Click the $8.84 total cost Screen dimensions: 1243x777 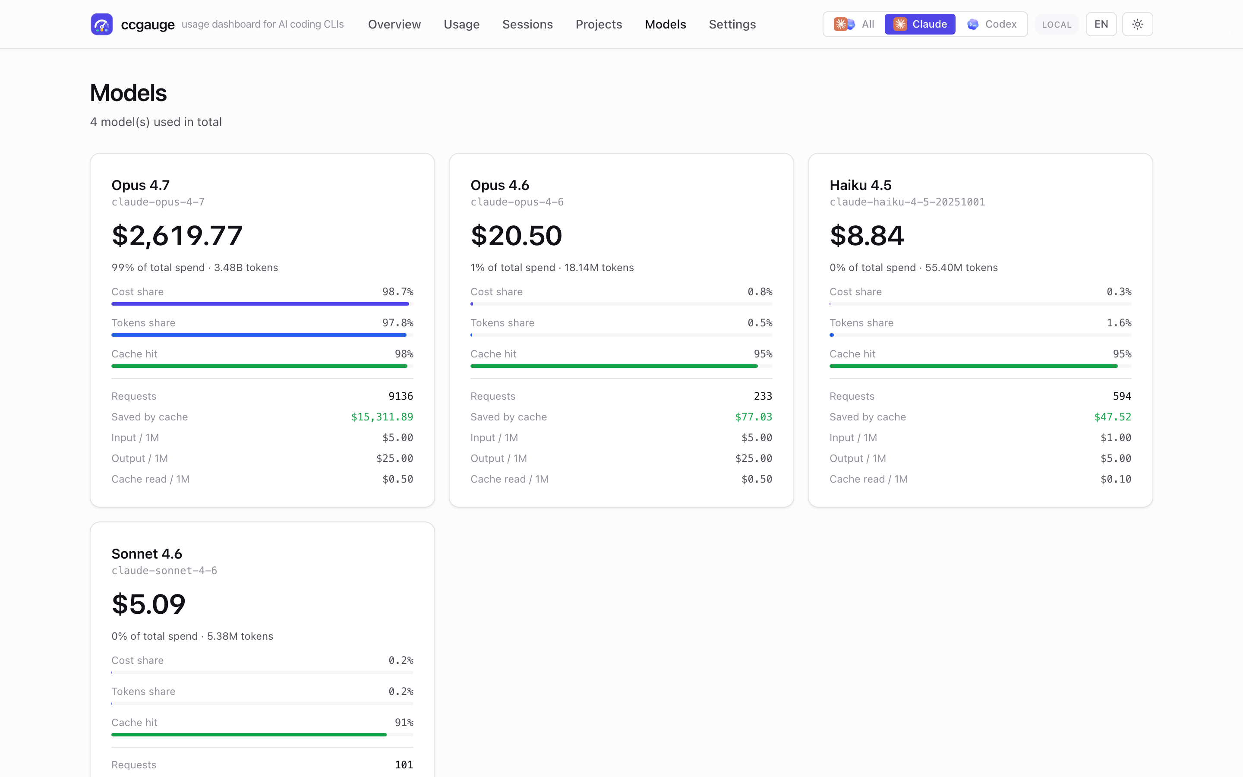[867, 235]
